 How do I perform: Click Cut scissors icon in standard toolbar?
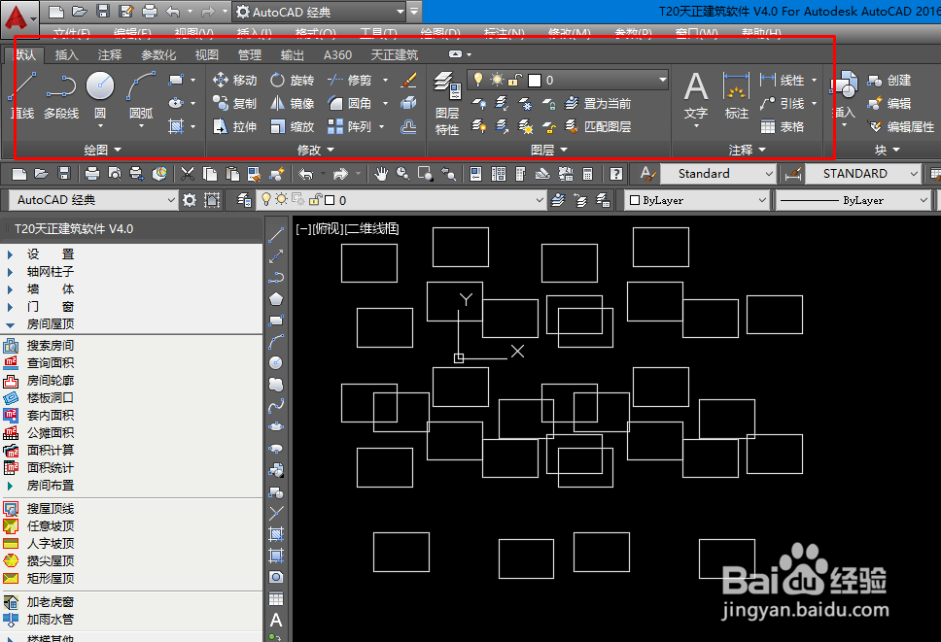tap(188, 174)
